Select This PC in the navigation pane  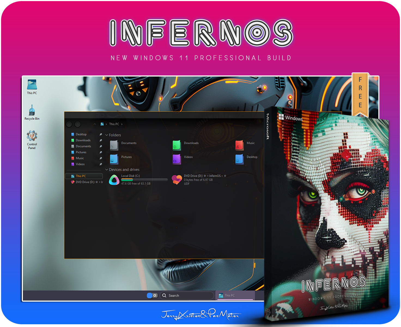click(84, 176)
